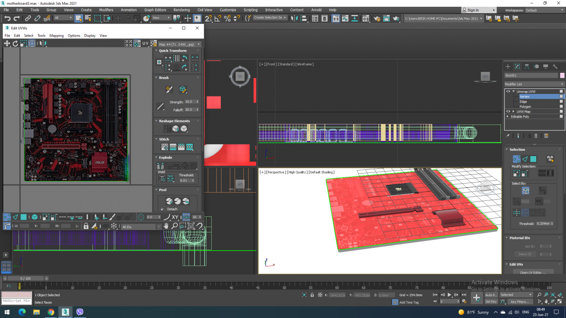The width and height of the screenshot is (566, 318).
Task: Open the Graph Editors menu
Action: coord(155,10)
